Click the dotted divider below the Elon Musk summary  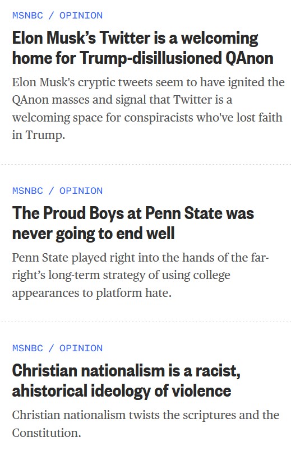tap(146, 164)
